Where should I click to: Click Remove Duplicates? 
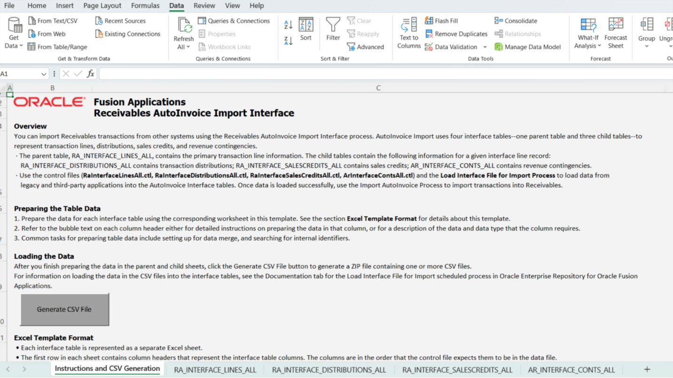(x=456, y=34)
